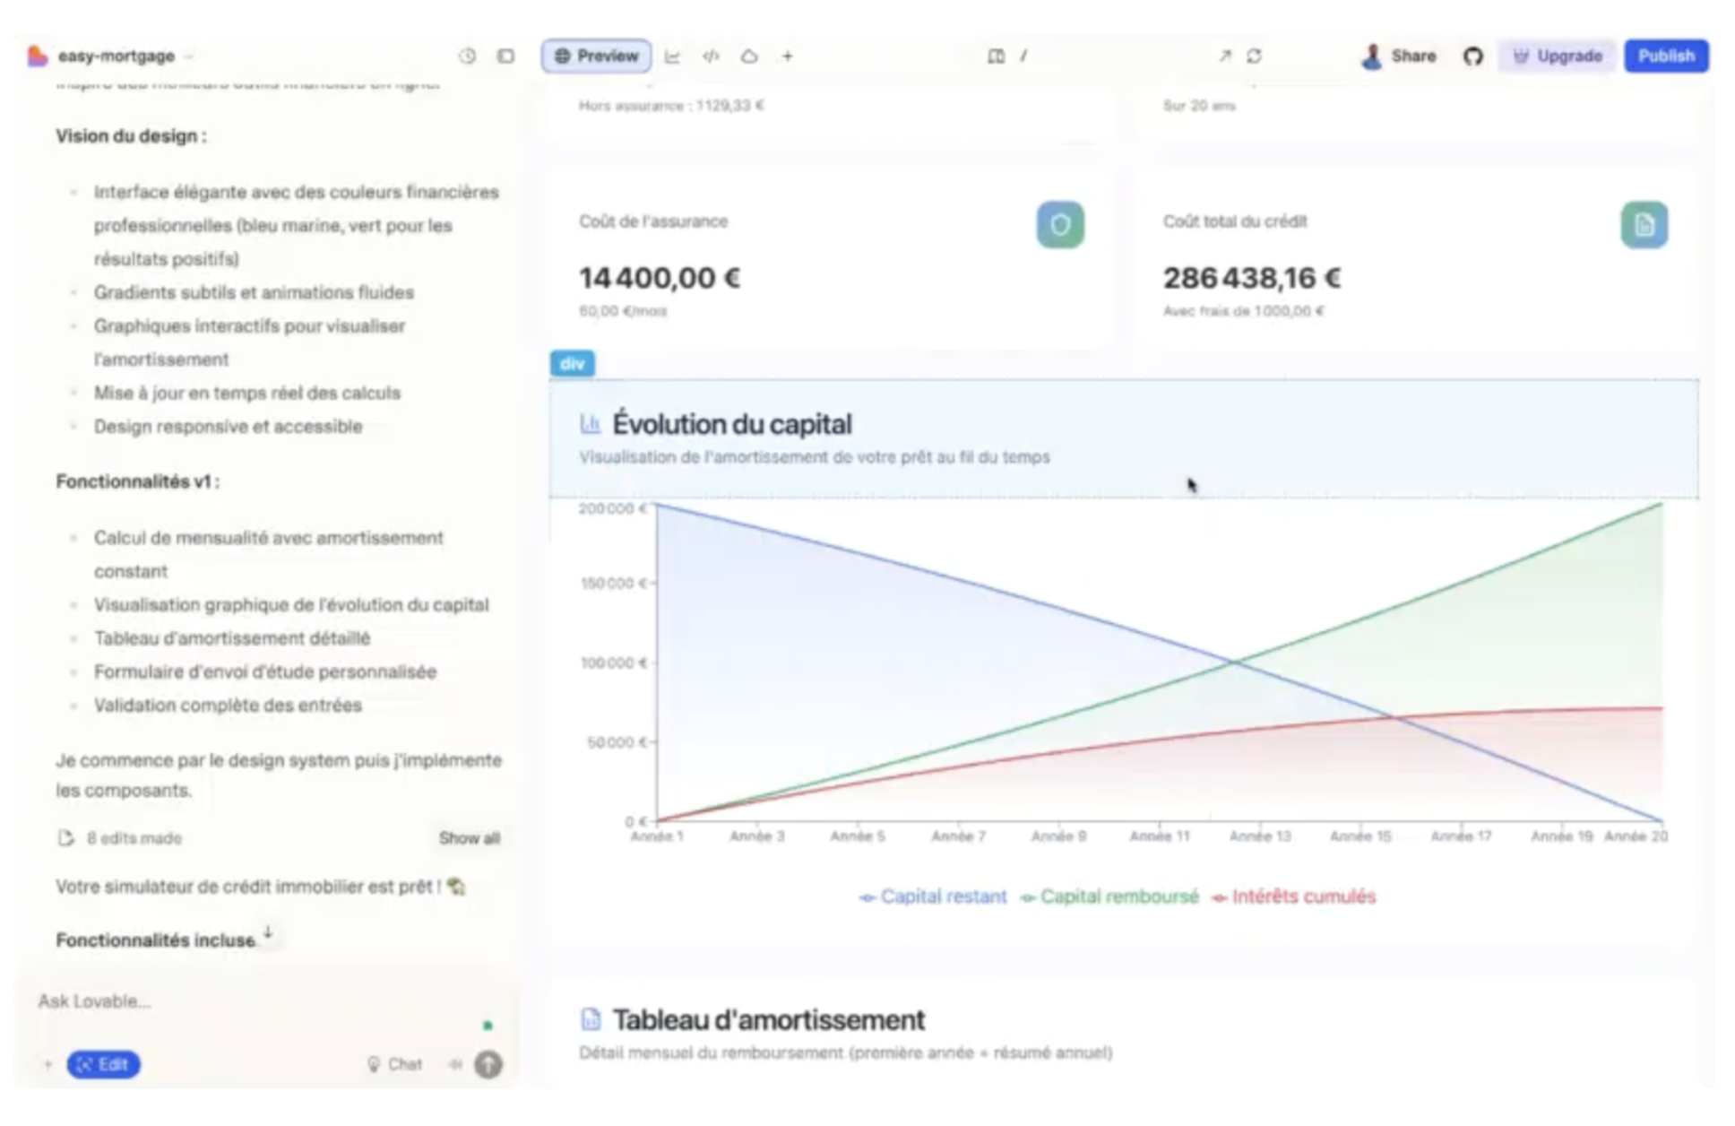Screen dimensions: 1735x1126
Task: Toggle Edit mode in chat box
Action: 103,1064
